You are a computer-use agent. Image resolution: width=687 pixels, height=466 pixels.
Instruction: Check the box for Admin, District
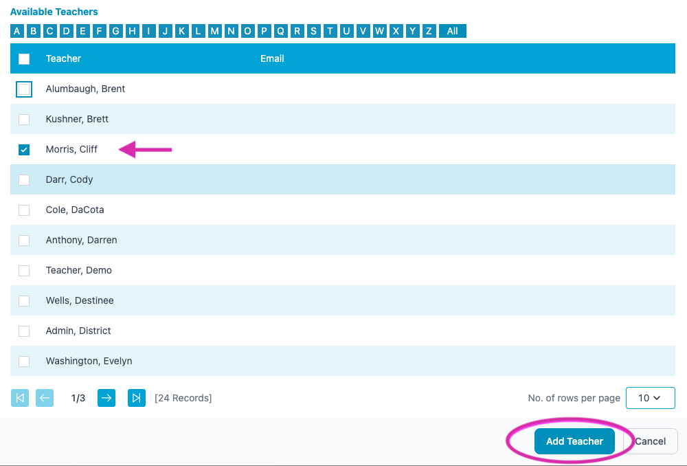pyautogui.click(x=24, y=331)
